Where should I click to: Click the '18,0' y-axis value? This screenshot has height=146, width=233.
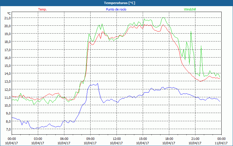[x=8, y=42]
